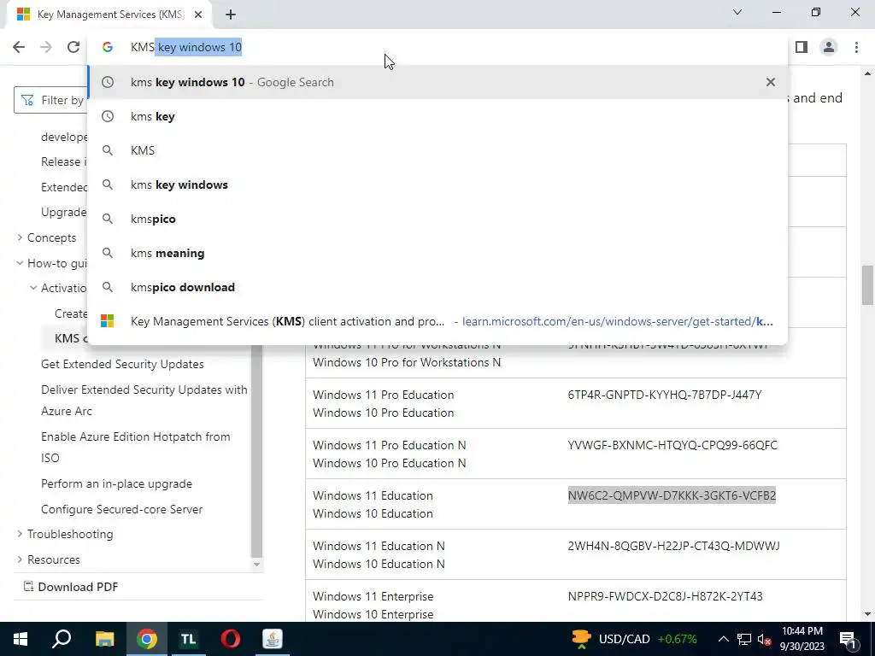Viewport: 875px width, 656px height.
Task: Click the key 2WH4N-8QGBV-H22JP-CT43Q-MDWWJ
Action: (x=673, y=546)
